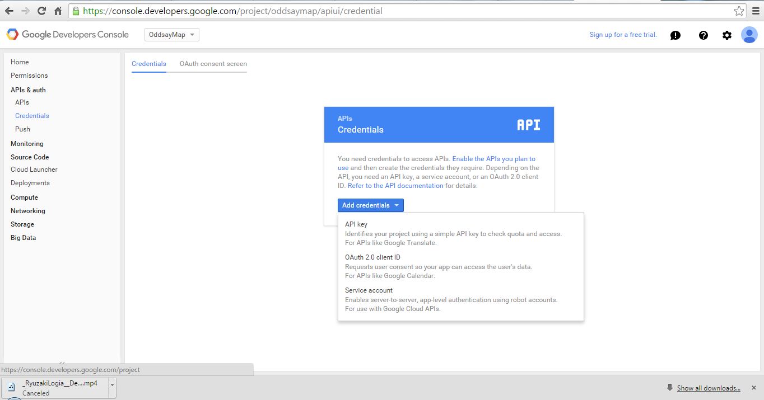Click the green padlock security icon
This screenshot has height=400, width=764.
click(76, 11)
